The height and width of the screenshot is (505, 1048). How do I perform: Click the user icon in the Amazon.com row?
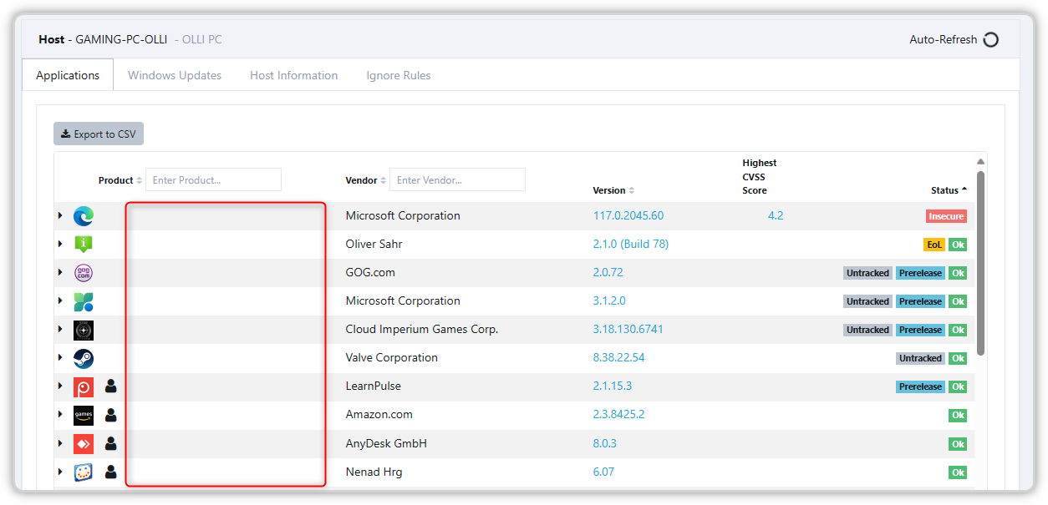click(x=111, y=415)
